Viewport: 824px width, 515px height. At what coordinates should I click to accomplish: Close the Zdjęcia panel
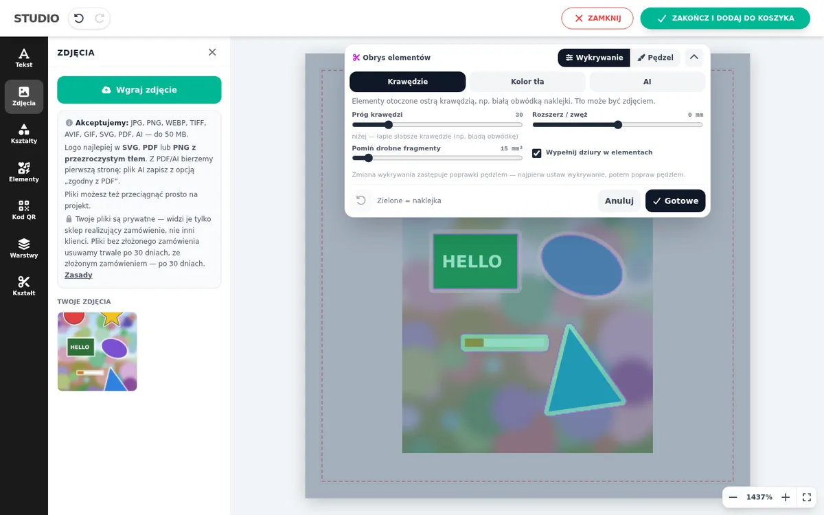(x=212, y=52)
